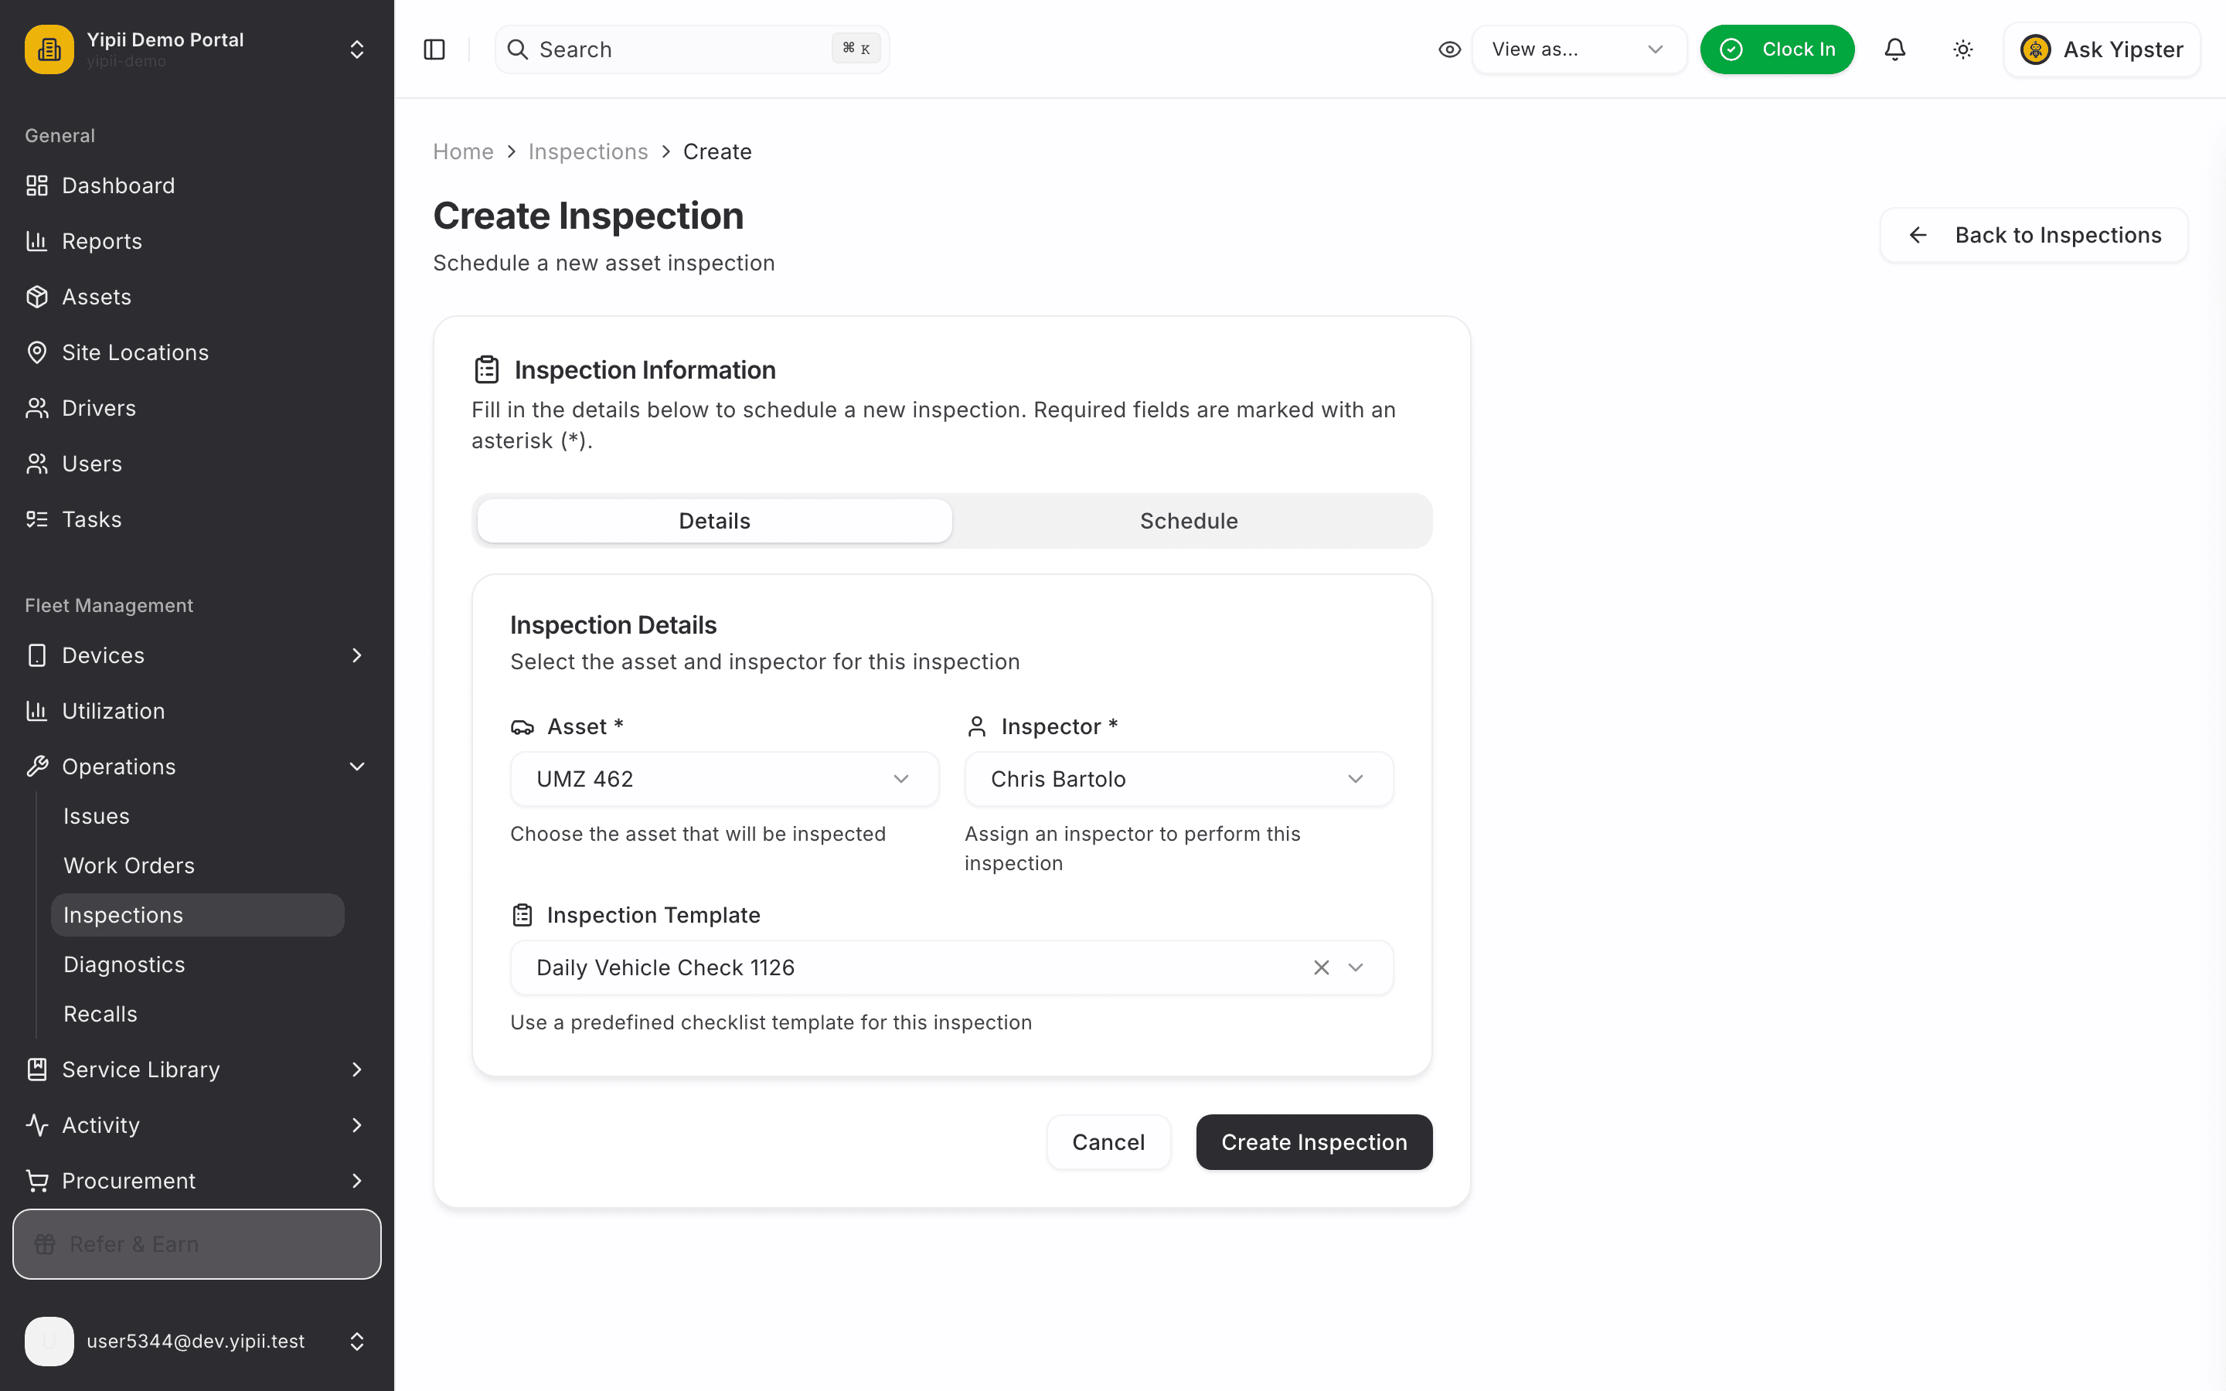The height and width of the screenshot is (1391, 2226).
Task: Open the user account menu chevrons
Action: coord(357,1342)
